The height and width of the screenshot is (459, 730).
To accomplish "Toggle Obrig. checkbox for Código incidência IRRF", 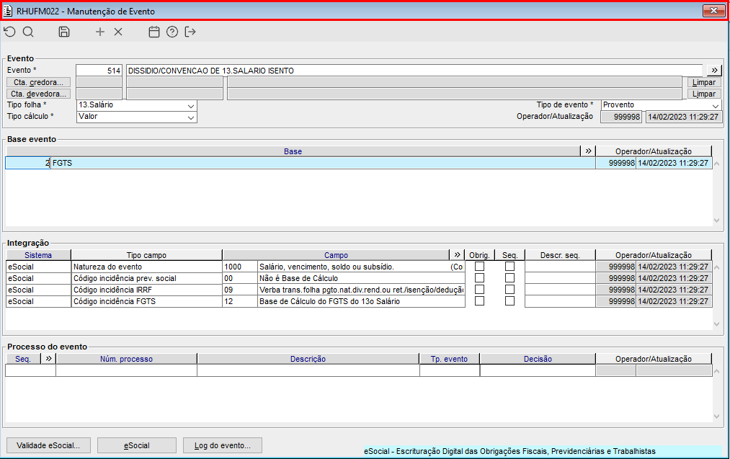I will [x=479, y=290].
